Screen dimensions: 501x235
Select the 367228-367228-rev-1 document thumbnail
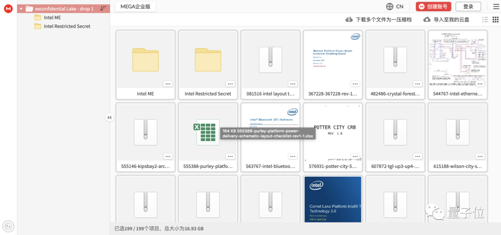coord(333,59)
